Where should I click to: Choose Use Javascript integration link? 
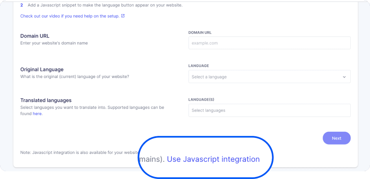pyautogui.click(x=213, y=159)
